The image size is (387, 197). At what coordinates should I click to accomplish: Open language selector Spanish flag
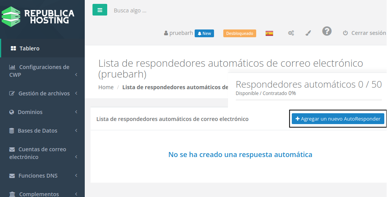[x=269, y=33]
